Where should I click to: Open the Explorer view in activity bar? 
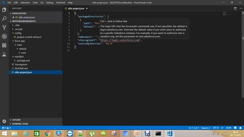(4, 10)
